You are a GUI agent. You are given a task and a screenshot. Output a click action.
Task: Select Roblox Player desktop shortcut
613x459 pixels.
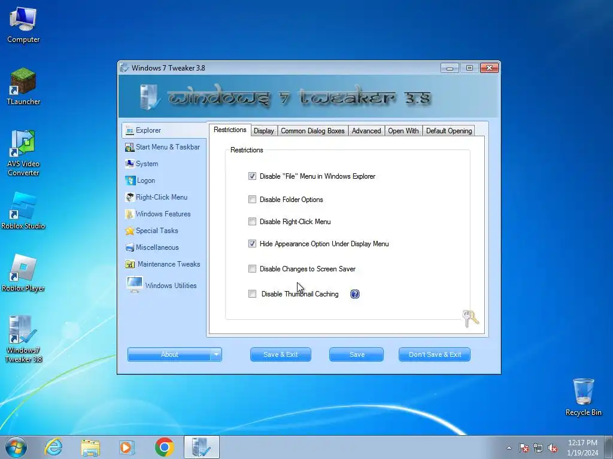tap(23, 273)
